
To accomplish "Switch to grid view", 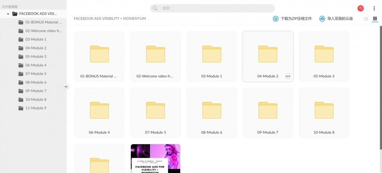I will 375,19.
